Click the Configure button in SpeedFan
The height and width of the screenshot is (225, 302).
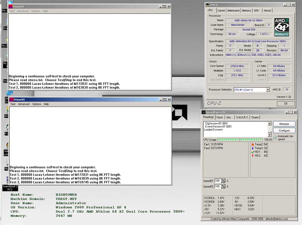(284, 130)
